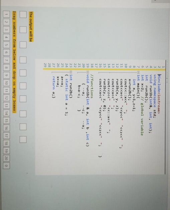Click the 'run1b(x, y, z);' call line
This screenshot has width=170, height=210.
tap(117, 95)
